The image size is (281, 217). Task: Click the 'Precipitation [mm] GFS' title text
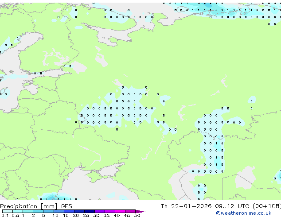tap(36, 206)
